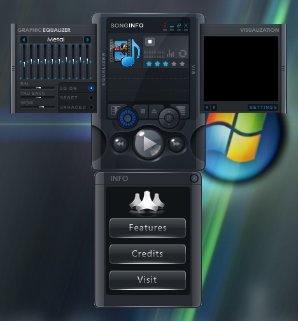Click the fourth equalizer band slider
The width and height of the screenshot is (298, 321).
45,62
